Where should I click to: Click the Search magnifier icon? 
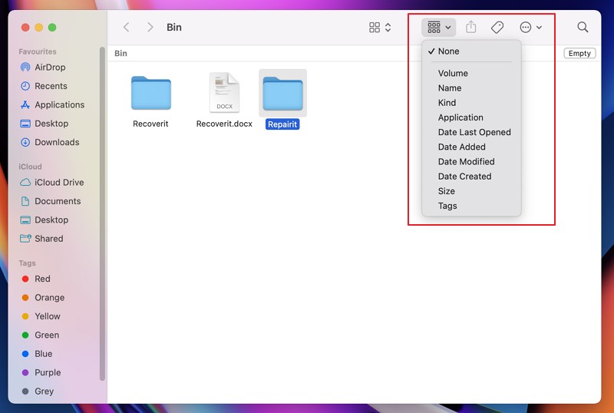pyautogui.click(x=583, y=27)
